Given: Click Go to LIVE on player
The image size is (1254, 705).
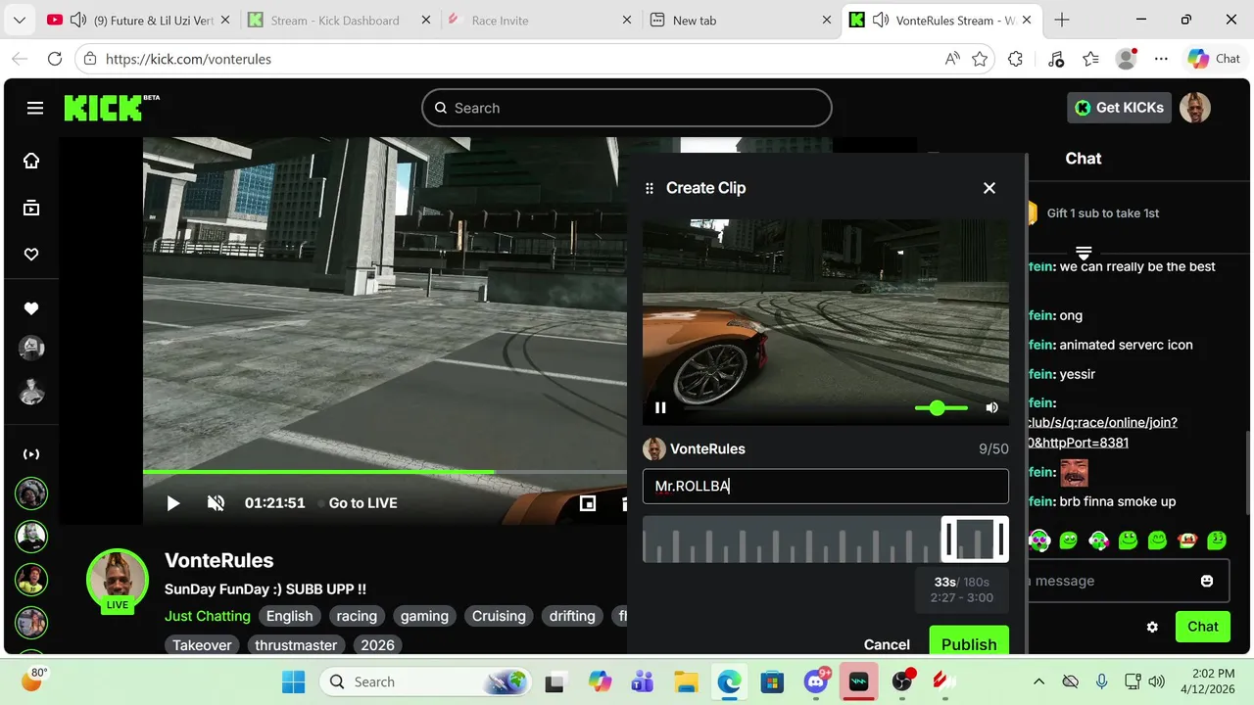Looking at the screenshot, I should coord(362,503).
